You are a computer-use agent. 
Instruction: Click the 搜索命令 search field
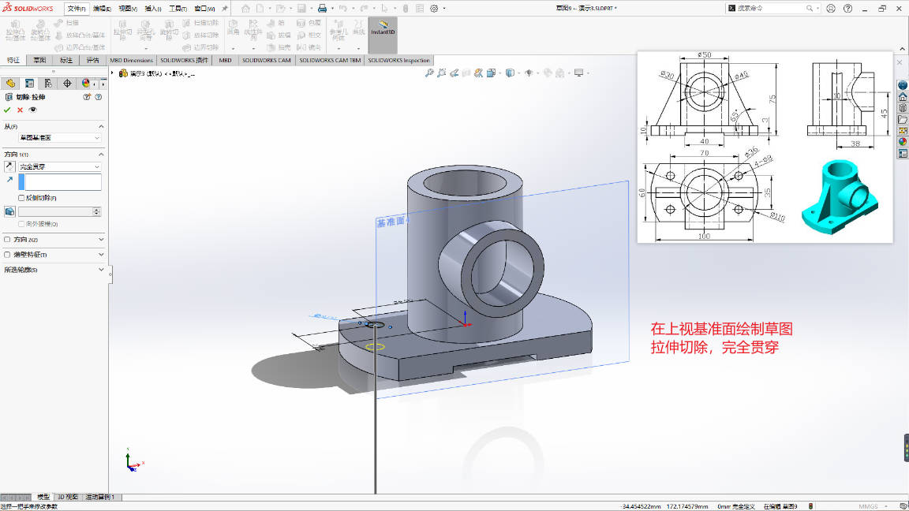tap(770, 8)
